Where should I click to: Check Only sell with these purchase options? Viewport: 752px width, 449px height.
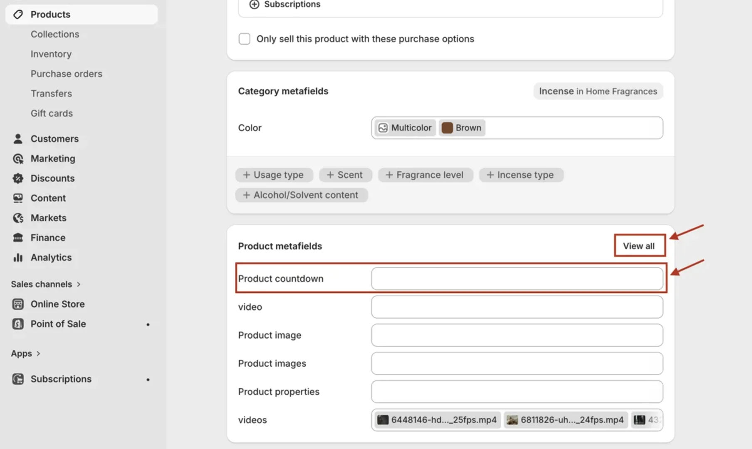(x=245, y=39)
